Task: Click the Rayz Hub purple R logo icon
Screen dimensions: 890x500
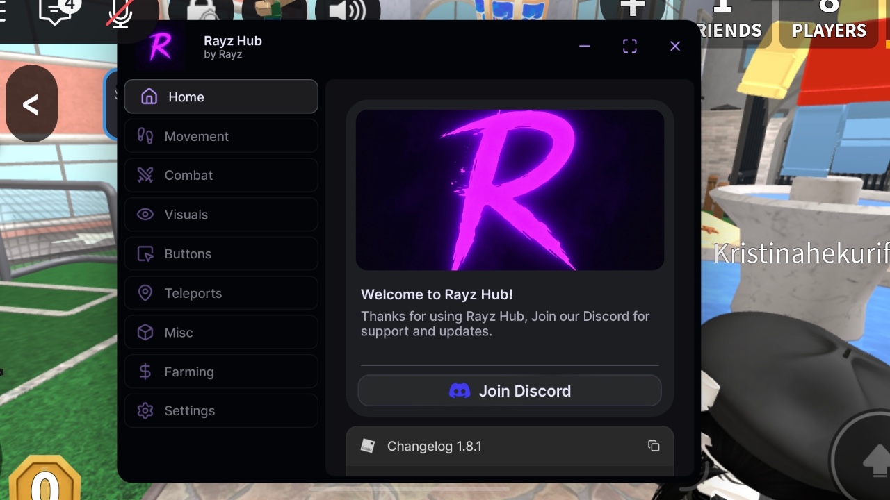Action: tap(161, 47)
